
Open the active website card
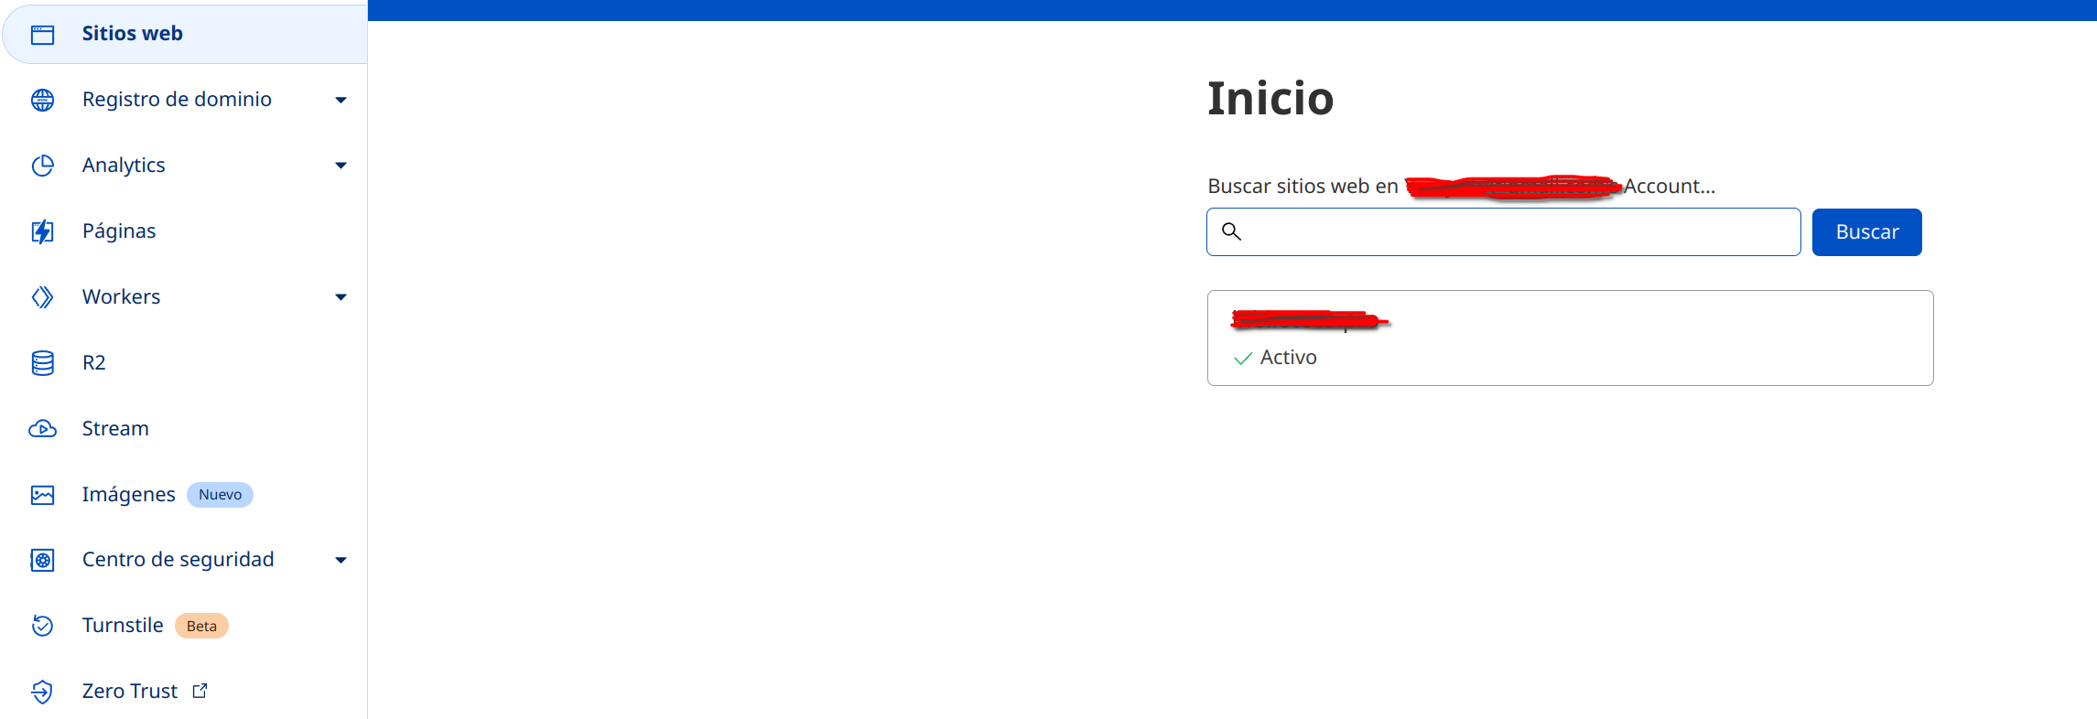(x=1570, y=338)
